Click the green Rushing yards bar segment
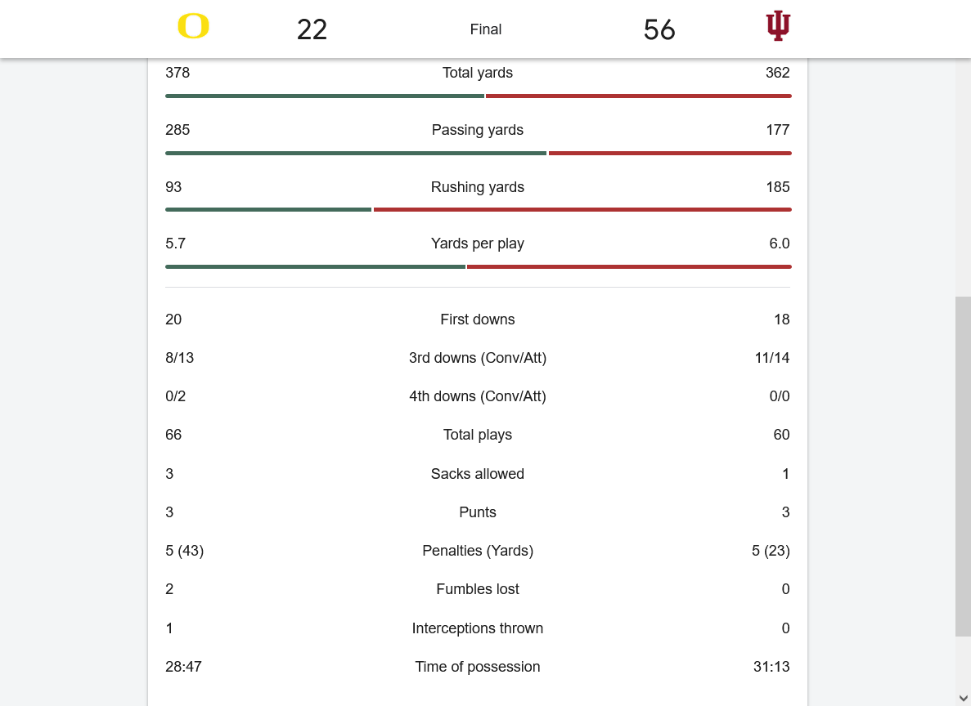This screenshot has width=971, height=706. pyautogui.click(x=268, y=210)
